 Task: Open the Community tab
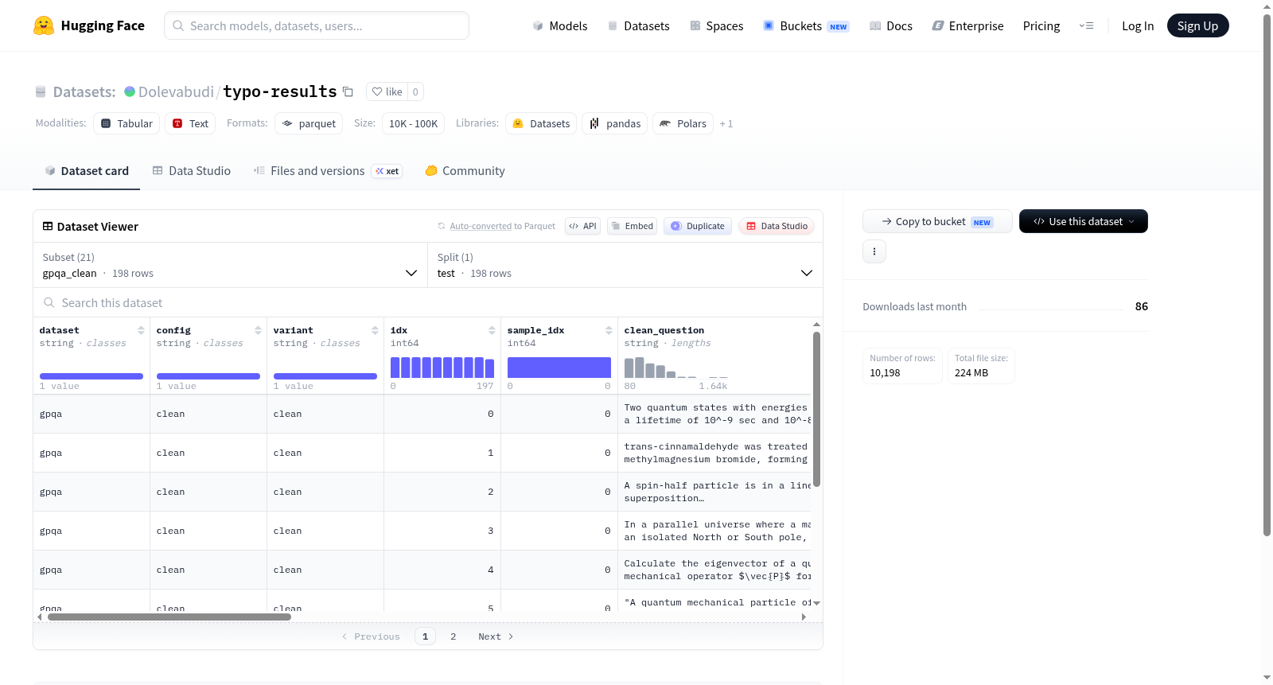click(x=465, y=171)
